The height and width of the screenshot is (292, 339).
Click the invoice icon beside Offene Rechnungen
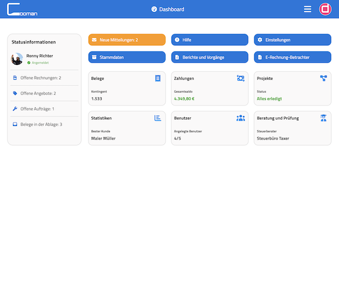[15, 77]
